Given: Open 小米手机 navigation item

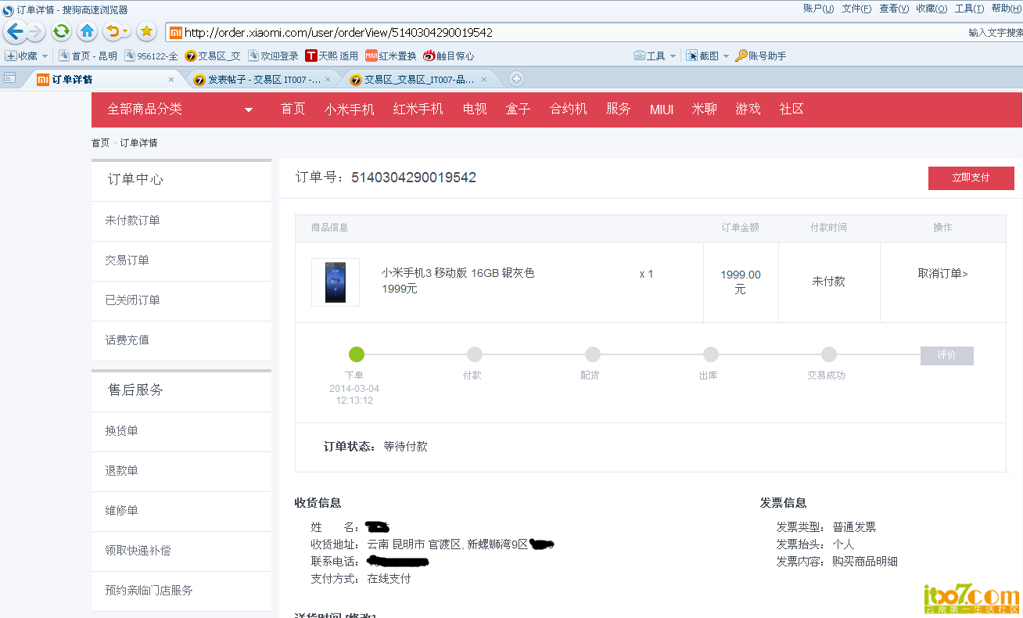Looking at the screenshot, I should tap(350, 110).
